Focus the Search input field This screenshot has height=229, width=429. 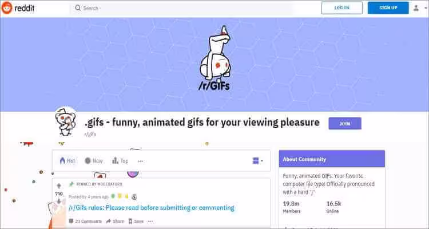[x=181, y=8]
